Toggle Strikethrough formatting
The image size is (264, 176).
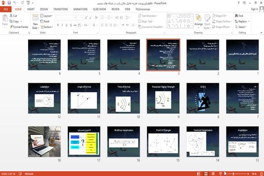pyautogui.click(x=75, y=25)
